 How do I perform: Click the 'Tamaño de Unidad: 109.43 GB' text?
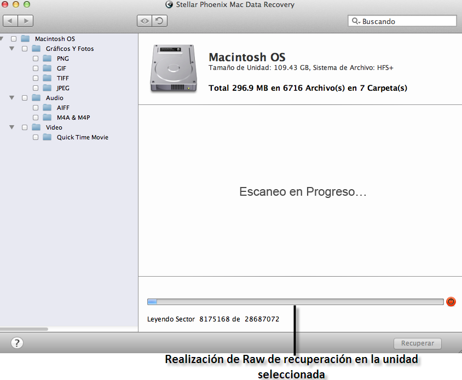tap(259, 68)
